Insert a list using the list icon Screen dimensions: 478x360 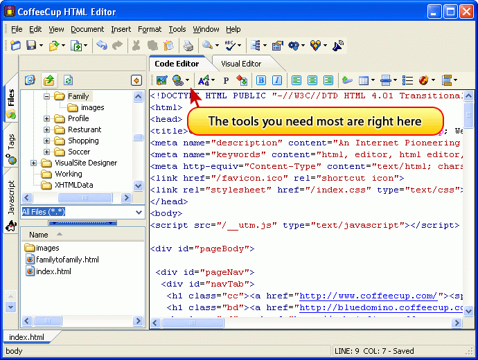(407, 81)
